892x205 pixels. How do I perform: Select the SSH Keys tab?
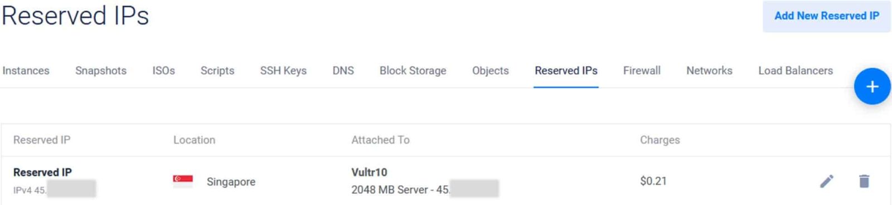tap(283, 71)
